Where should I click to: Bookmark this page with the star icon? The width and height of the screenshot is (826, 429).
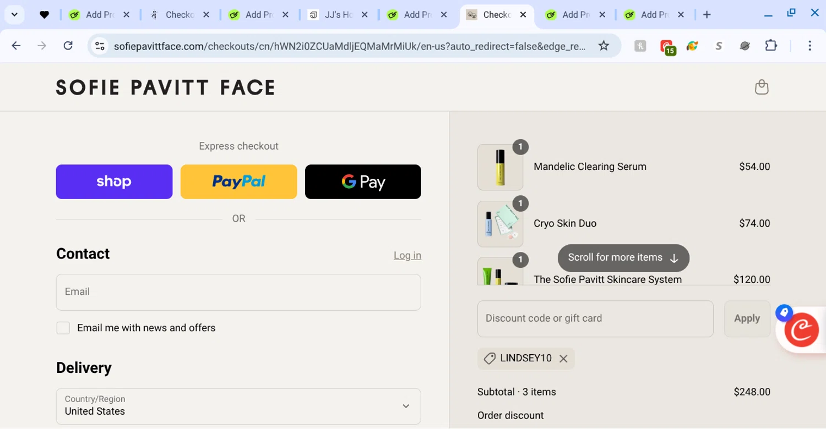(x=604, y=46)
